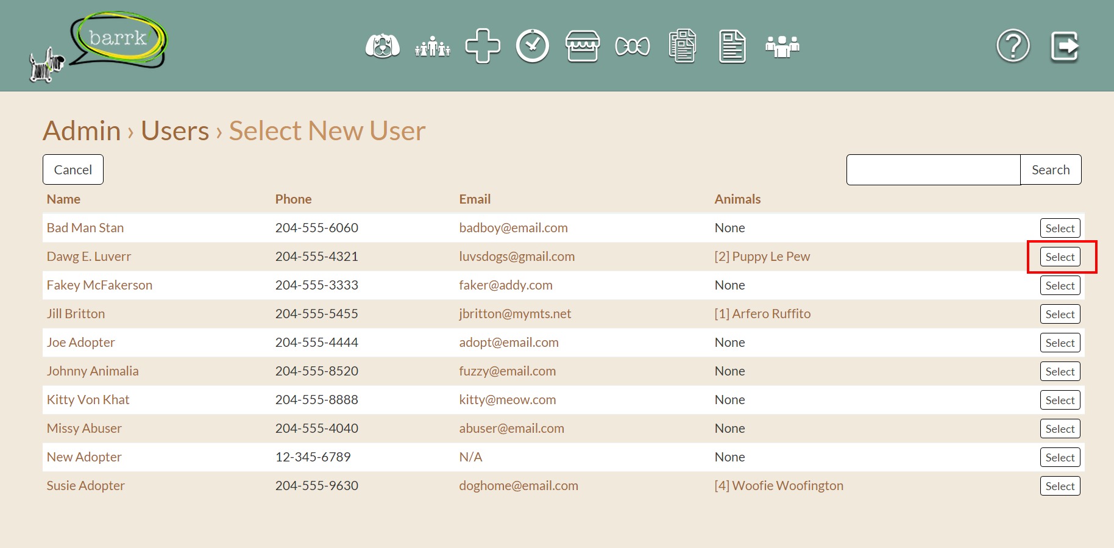Click email badboy@email.com
The width and height of the screenshot is (1114, 548).
click(x=513, y=228)
